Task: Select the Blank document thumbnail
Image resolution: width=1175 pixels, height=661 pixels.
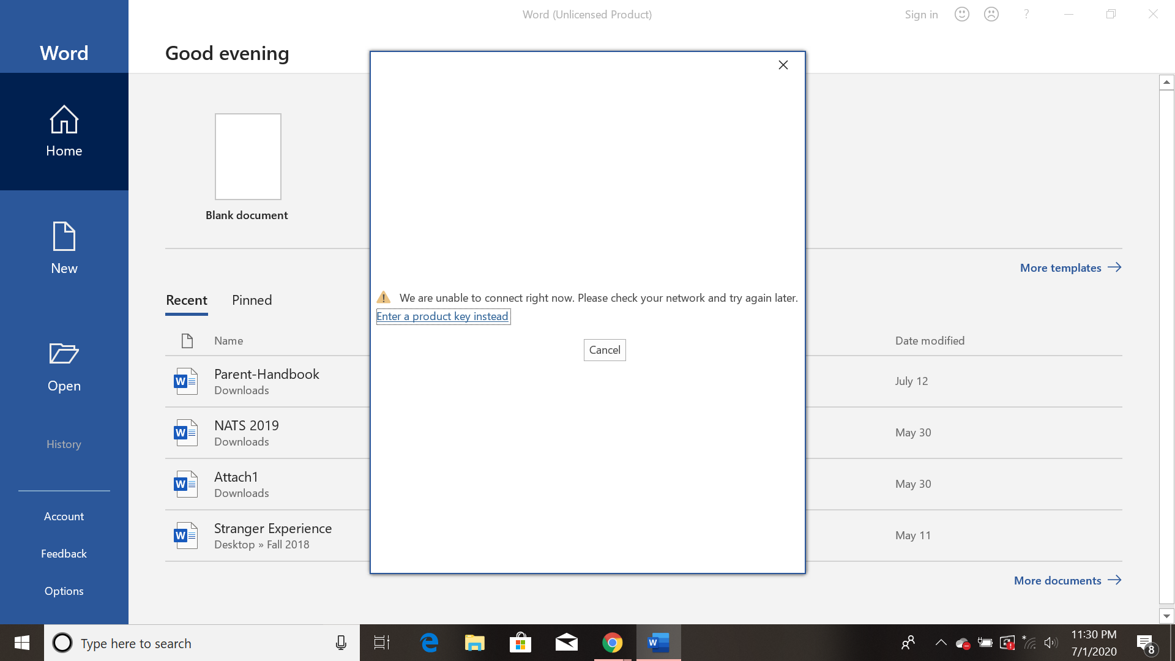Action: (247, 157)
